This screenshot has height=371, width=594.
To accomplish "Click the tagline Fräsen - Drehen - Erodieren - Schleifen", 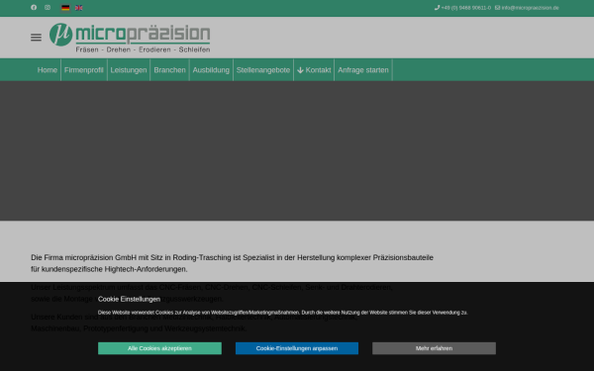I will point(143,49).
